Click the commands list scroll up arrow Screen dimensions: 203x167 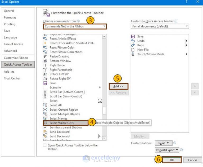pyautogui.click(x=104, y=37)
